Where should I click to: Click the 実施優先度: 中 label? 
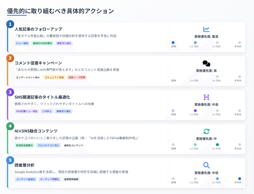click(x=206, y=139)
